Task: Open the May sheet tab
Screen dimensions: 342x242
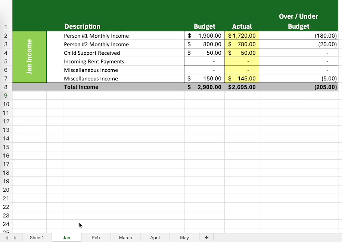Action: tap(184, 237)
